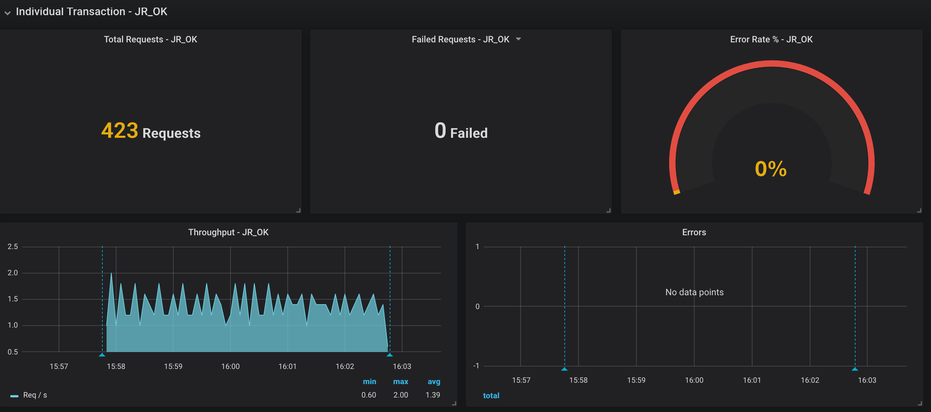931x412 pixels.
Task: Click the Total Requests - JR_OK panel title
Action: click(150, 39)
